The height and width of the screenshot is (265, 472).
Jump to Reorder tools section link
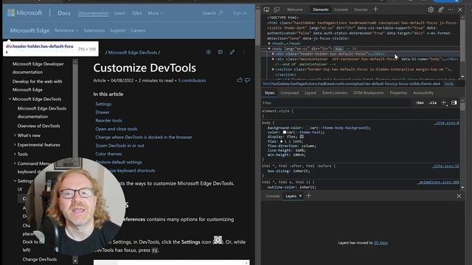pos(108,120)
